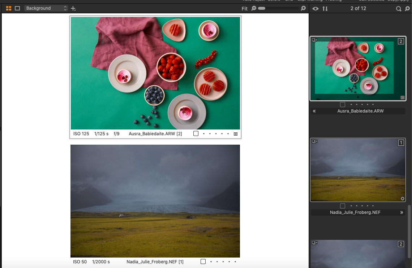Add a new layer with plus icon
The height and width of the screenshot is (268, 412).
pos(73,9)
